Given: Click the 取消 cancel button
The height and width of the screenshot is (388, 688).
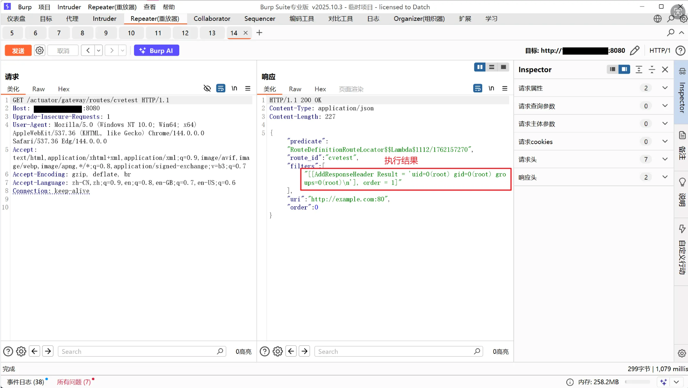Looking at the screenshot, I should point(63,51).
